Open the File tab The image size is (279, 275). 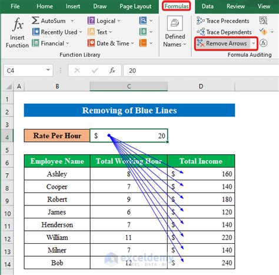click(x=15, y=6)
